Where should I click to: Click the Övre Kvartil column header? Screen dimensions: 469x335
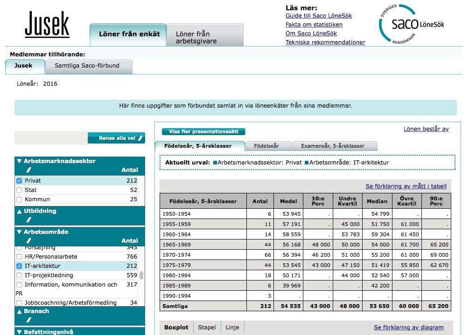tap(406, 201)
